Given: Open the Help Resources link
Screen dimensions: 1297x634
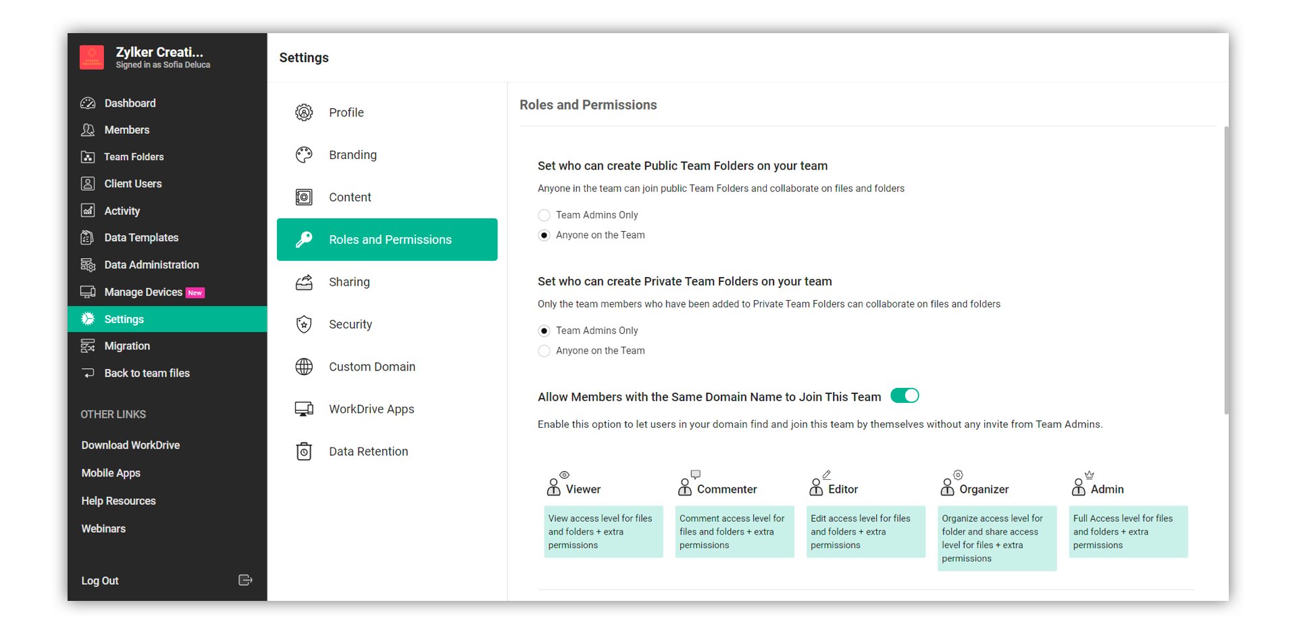Looking at the screenshot, I should pyautogui.click(x=118, y=501).
